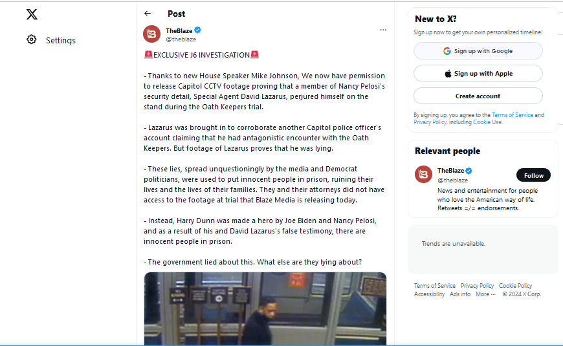Click TheBlaze avatar in Relevant people

tap(423, 175)
